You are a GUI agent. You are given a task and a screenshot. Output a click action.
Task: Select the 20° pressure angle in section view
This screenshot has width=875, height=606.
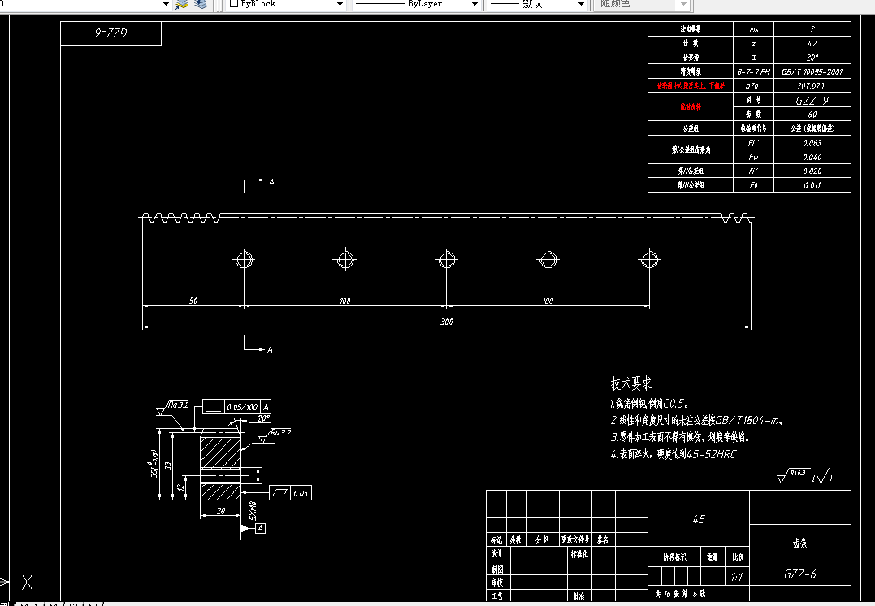[263, 418]
